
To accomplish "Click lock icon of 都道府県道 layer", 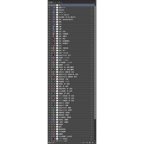I will coord(52,129).
